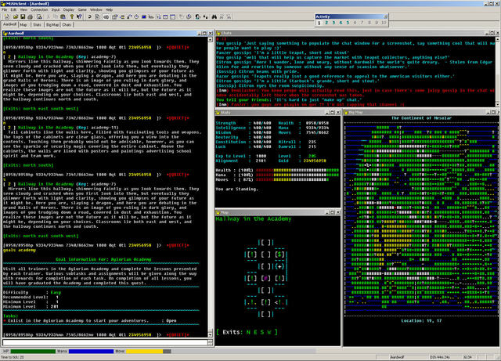
Task: Click the command input field
Action: 105,342
